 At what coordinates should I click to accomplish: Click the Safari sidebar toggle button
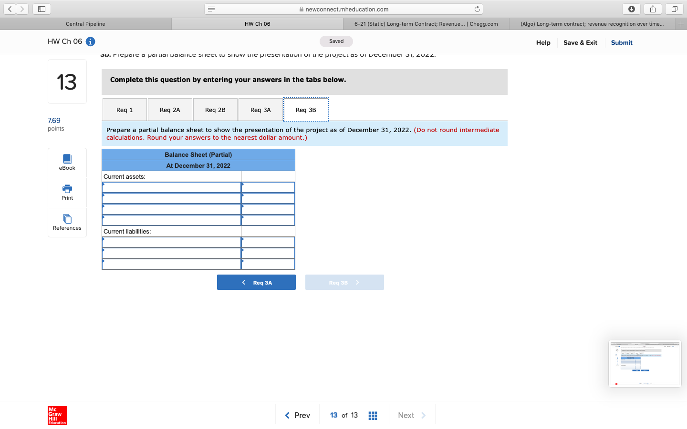[41, 9]
